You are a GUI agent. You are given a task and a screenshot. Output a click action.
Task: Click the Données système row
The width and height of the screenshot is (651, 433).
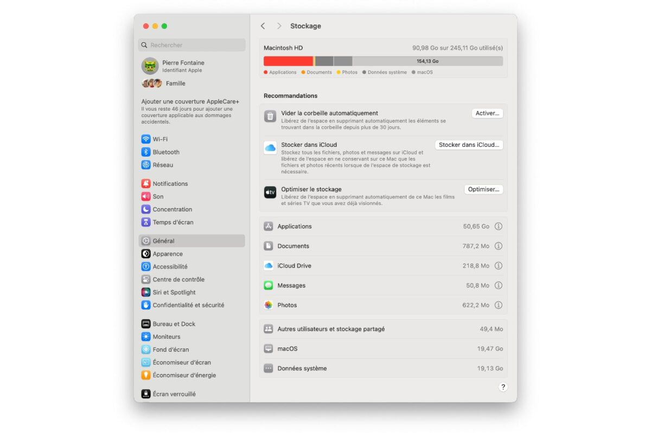click(384, 368)
